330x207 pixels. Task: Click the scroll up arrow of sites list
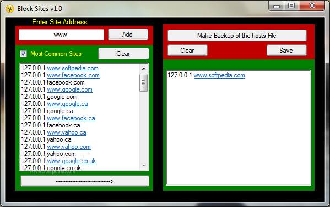point(144,69)
